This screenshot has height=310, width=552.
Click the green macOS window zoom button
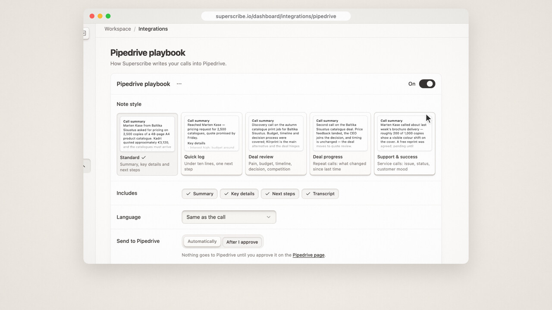(x=108, y=16)
